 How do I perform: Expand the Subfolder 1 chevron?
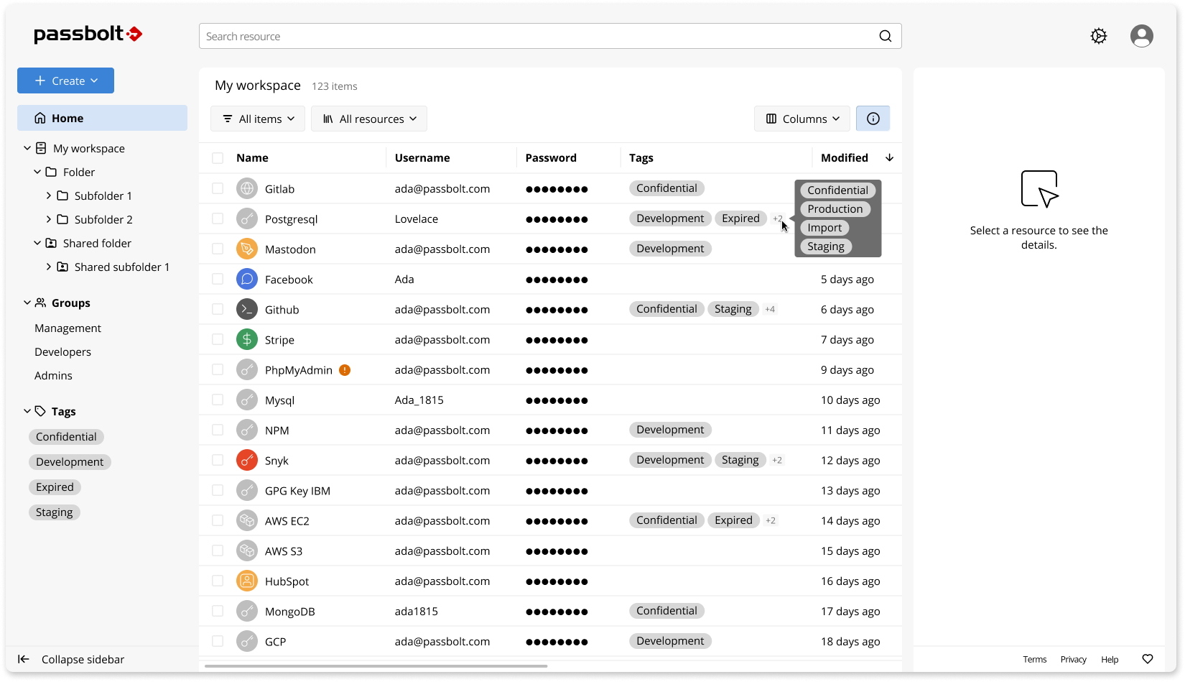coord(49,195)
